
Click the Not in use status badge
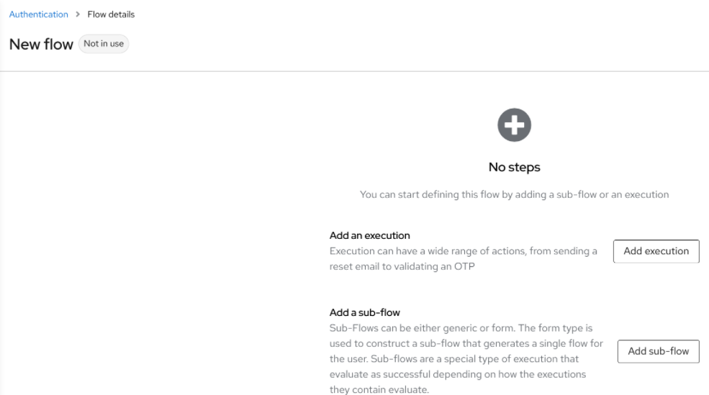[104, 44]
